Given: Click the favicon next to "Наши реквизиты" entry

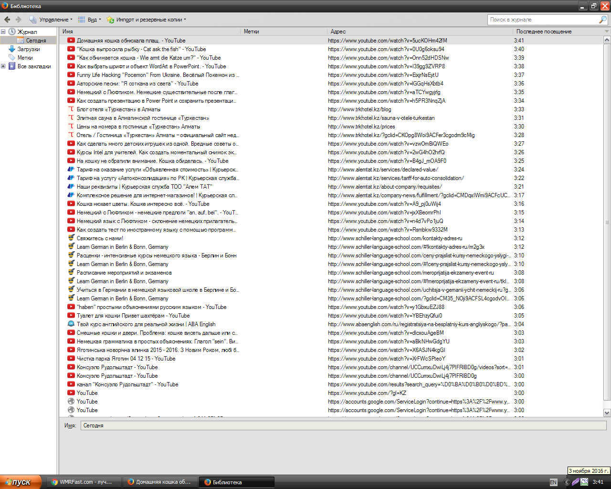Looking at the screenshot, I should (x=71, y=187).
